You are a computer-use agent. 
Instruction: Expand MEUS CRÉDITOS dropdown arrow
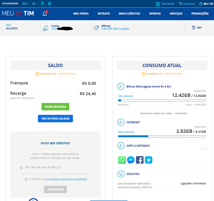(143, 14)
